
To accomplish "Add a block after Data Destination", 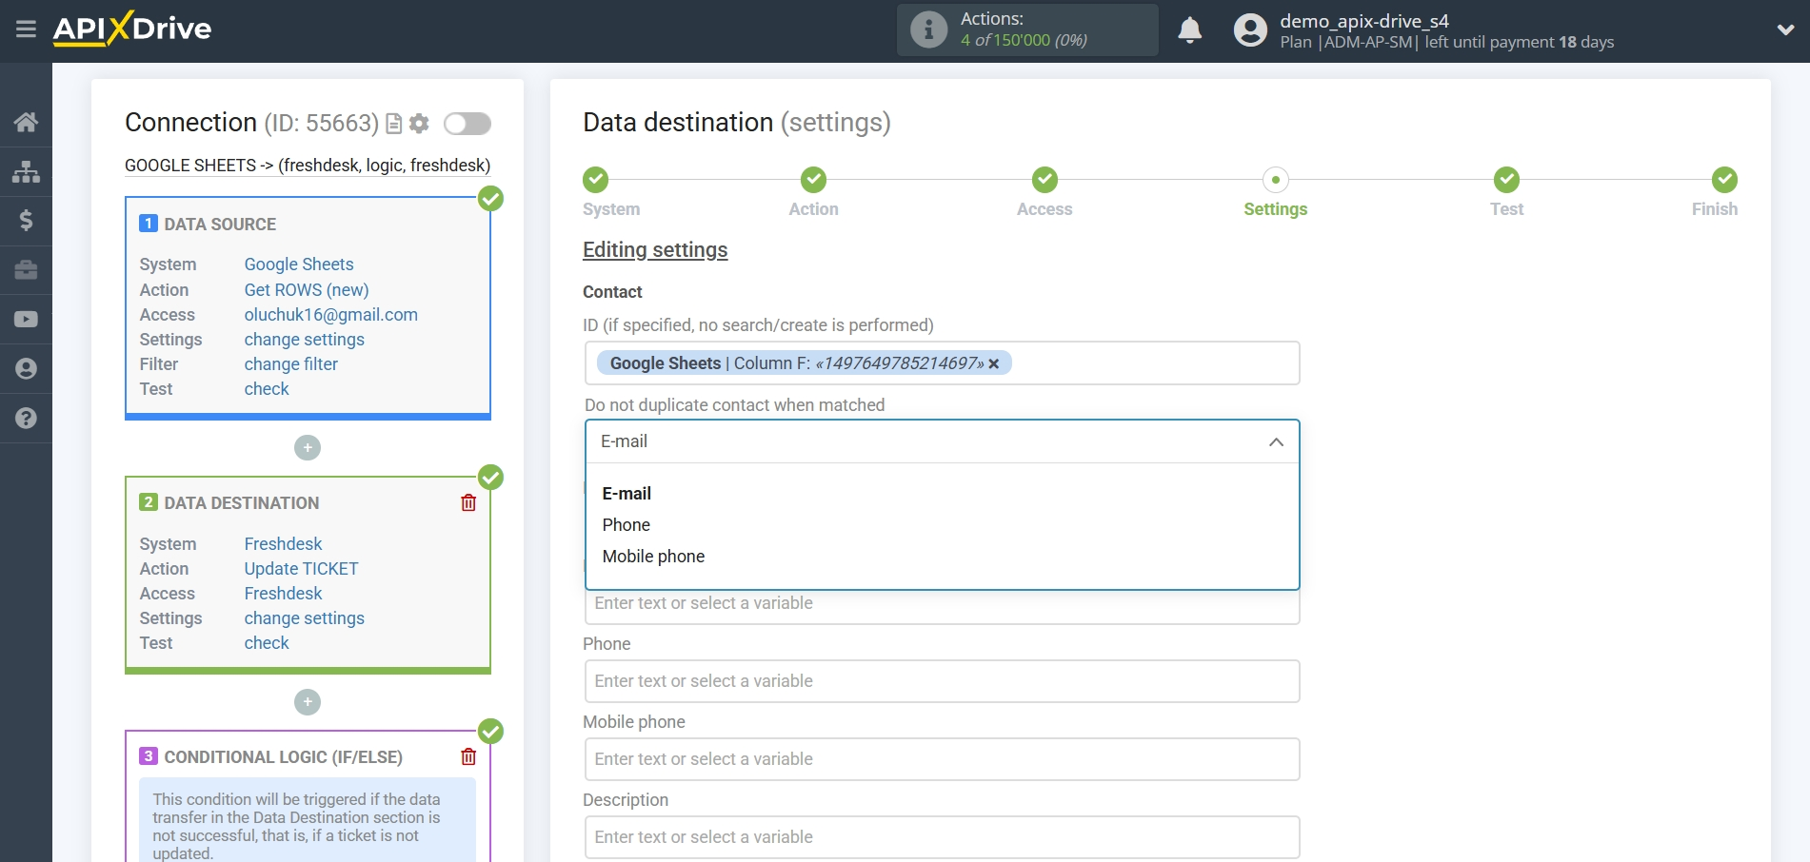I will (308, 702).
